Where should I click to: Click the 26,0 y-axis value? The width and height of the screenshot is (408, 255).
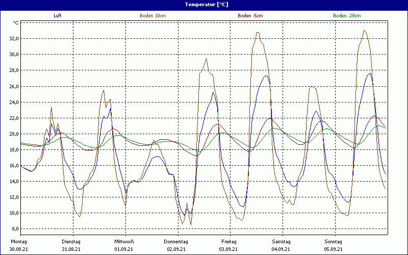[x=13, y=86]
